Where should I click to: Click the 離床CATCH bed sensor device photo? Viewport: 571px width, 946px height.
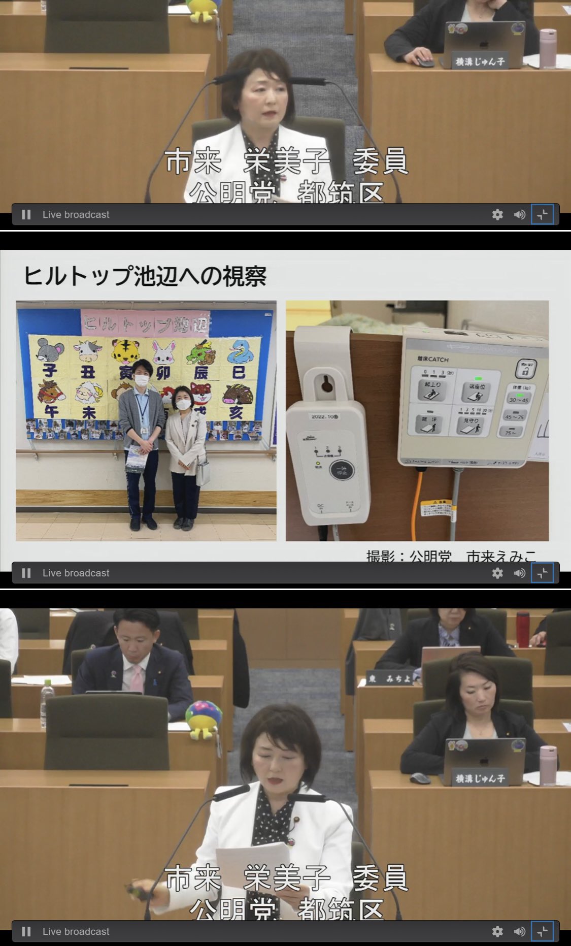point(417,420)
